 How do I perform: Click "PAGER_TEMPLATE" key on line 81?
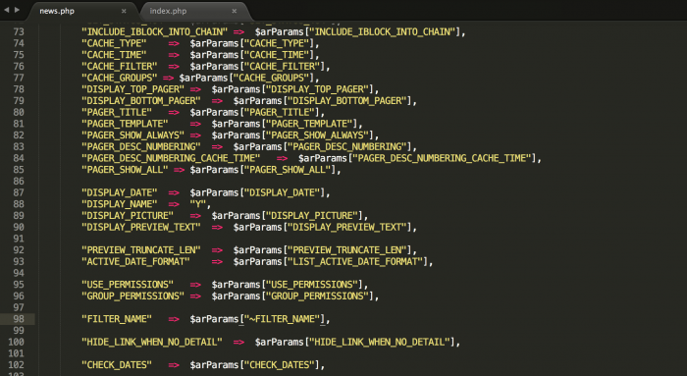point(125,124)
